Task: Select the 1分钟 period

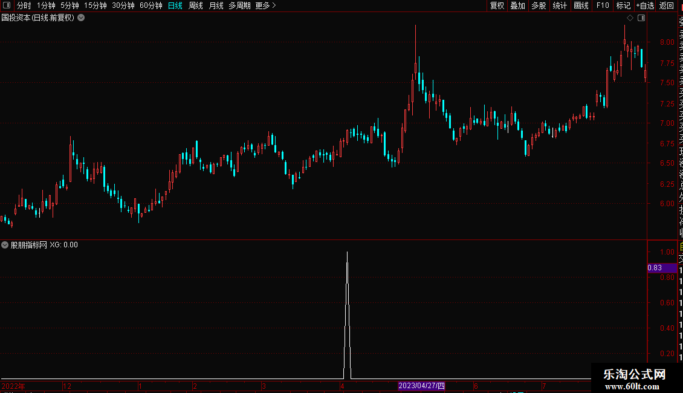Action: [x=46, y=5]
